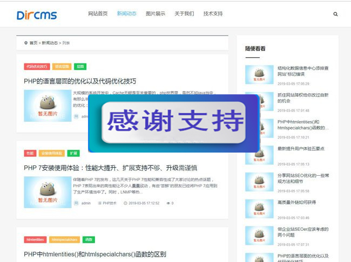This screenshot has height=262, width=351.
Task: Click sidebar date 2019-03-05 17:10:21
Action: pyautogui.click(x=293, y=137)
